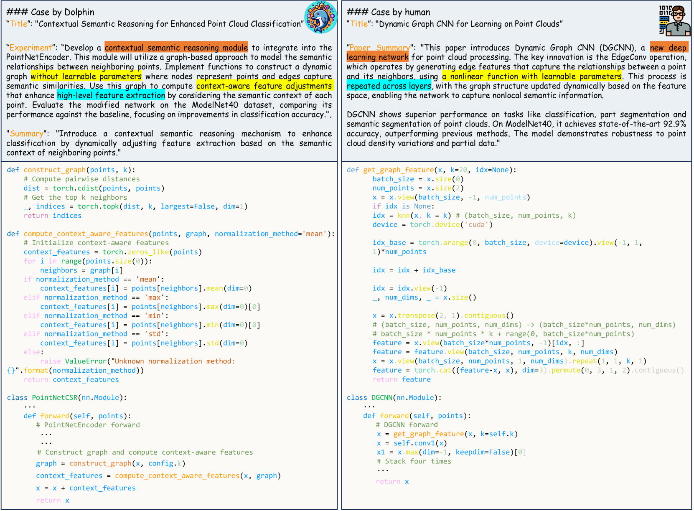Click the cyan 'high-level feature extraction' highlight
The height and width of the screenshot is (511, 694).
coord(111,95)
